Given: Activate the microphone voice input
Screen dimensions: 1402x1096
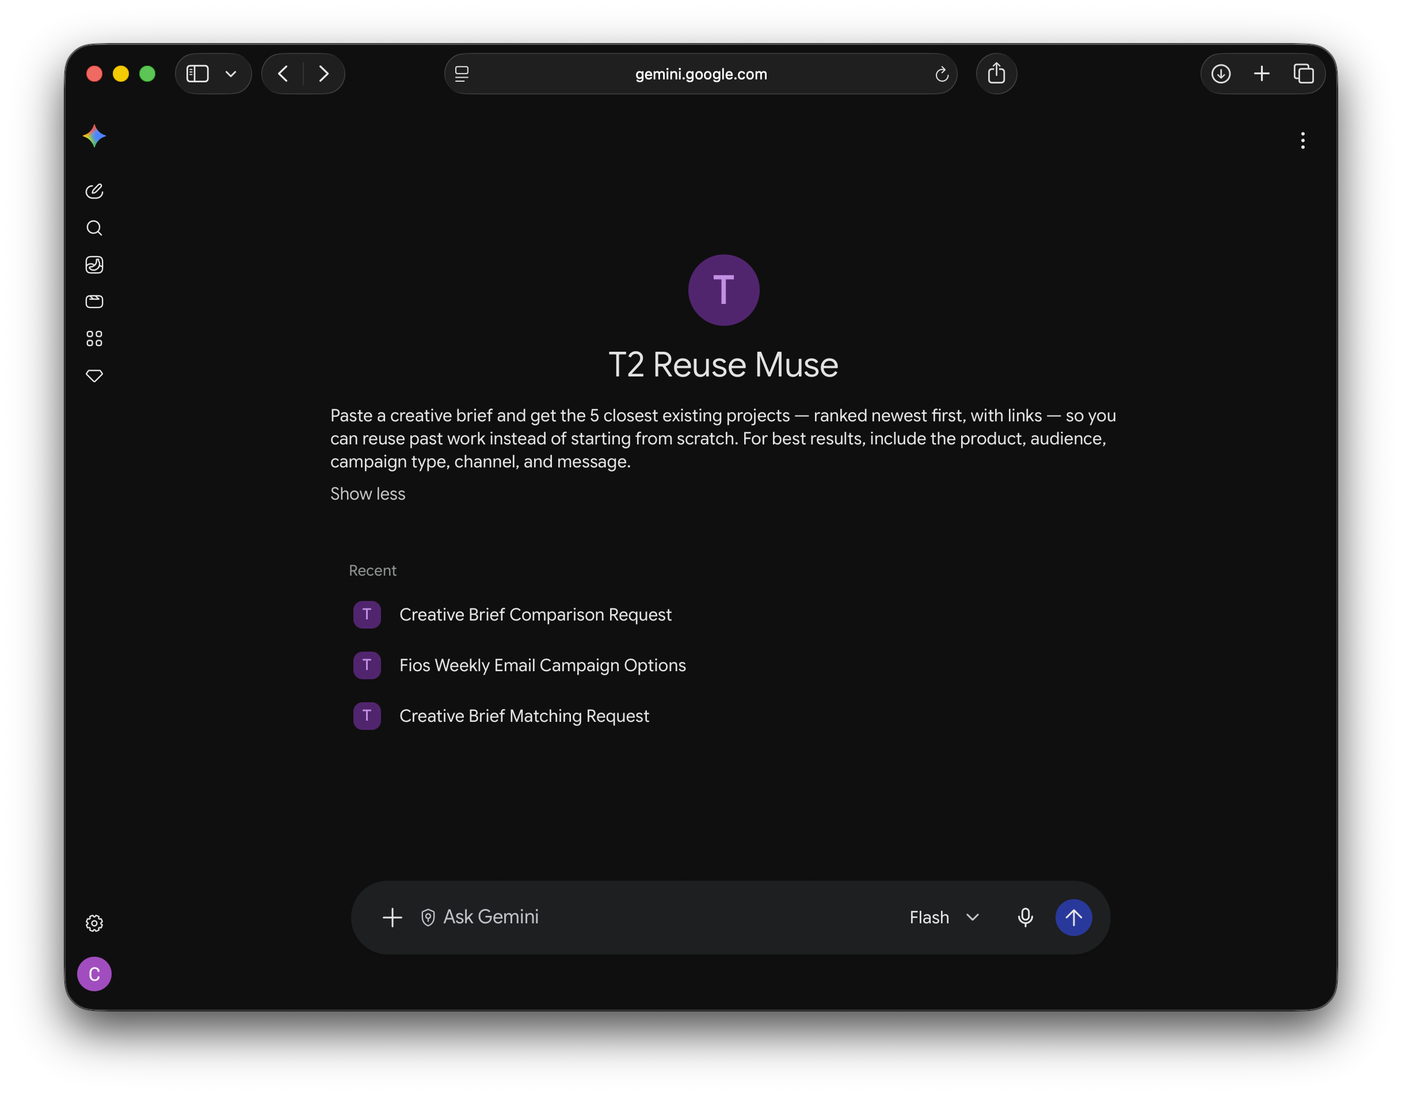Looking at the screenshot, I should [x=1025, y=918].
